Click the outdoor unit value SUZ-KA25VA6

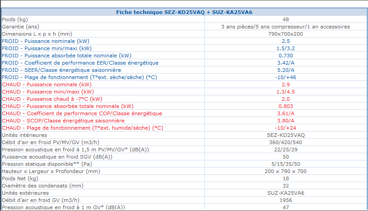tap(286, 193)
